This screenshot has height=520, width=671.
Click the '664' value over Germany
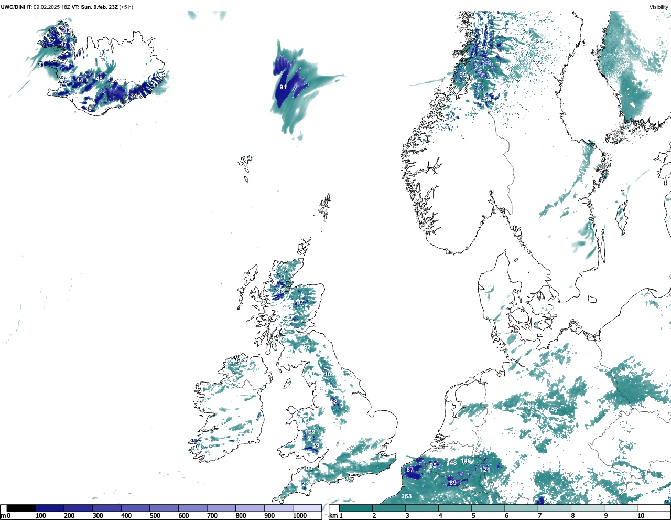(533, 406)
